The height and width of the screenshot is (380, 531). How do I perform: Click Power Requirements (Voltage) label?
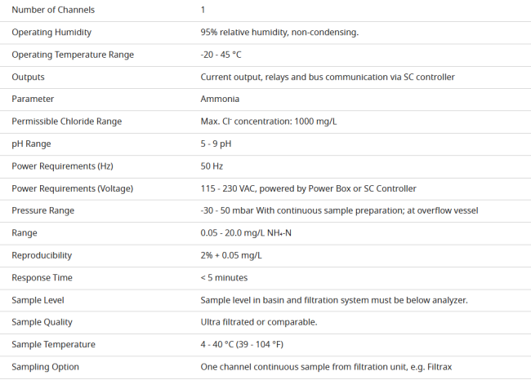[73, 188]
